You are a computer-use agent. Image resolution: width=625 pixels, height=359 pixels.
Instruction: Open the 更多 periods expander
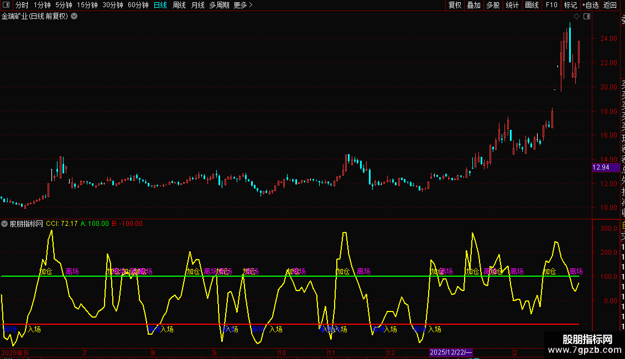click(243, 5)
